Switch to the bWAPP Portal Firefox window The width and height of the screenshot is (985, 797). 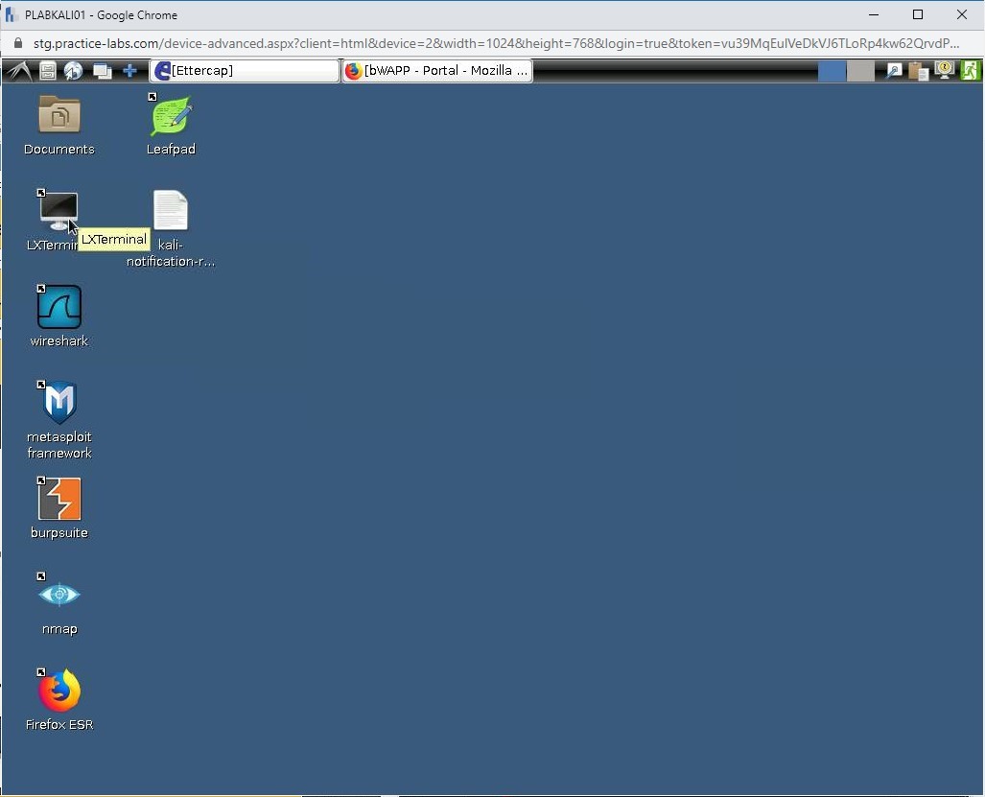tap(436, 70)
